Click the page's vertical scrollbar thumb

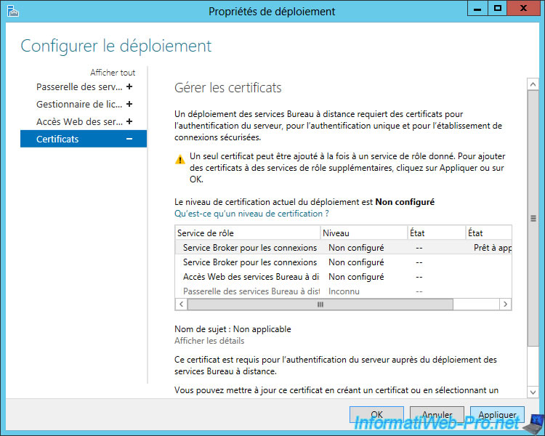[x=533, y=218]
